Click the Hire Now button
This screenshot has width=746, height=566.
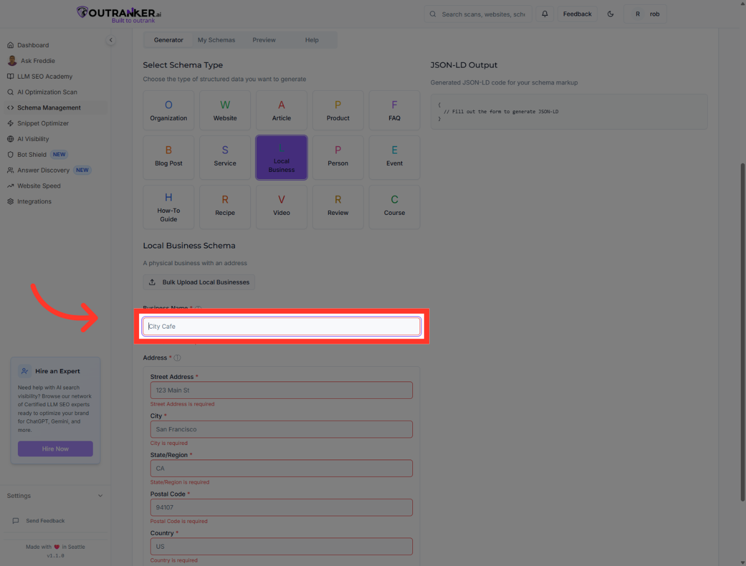click(55, 449)
